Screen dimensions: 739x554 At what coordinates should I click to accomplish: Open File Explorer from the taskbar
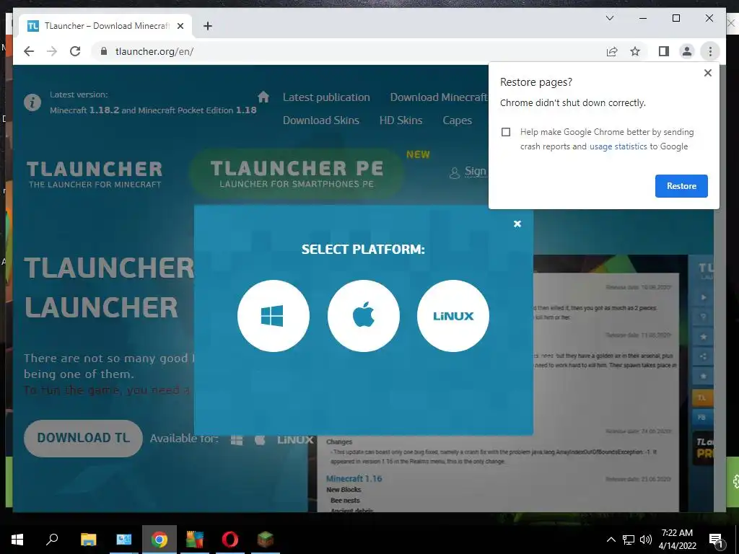point(88,540)
